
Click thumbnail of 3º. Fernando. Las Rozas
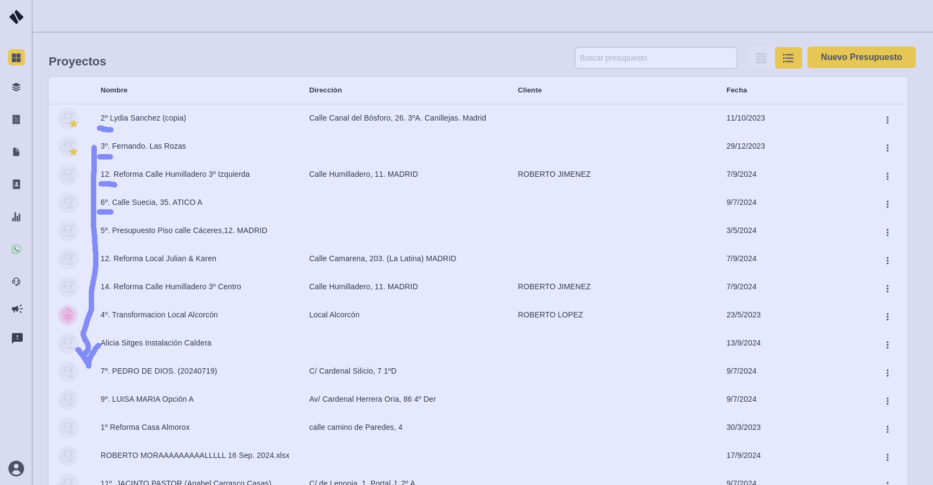pos(68,147)
